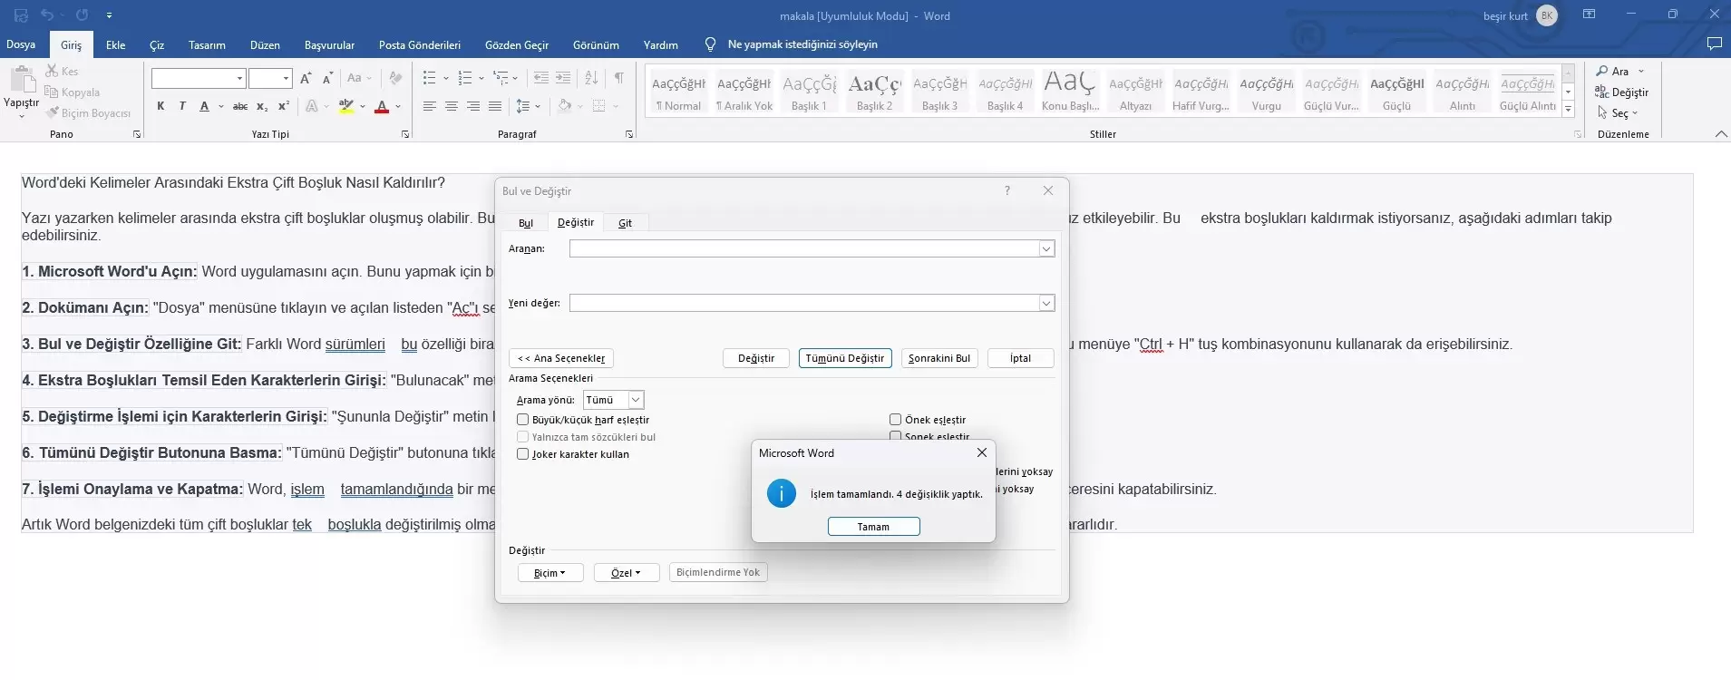Click into the Aranan input field

804,248
